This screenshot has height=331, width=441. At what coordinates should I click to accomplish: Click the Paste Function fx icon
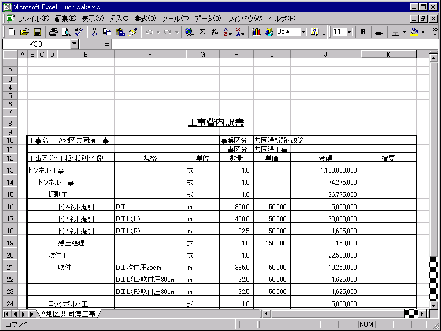(x=214, y=32)
